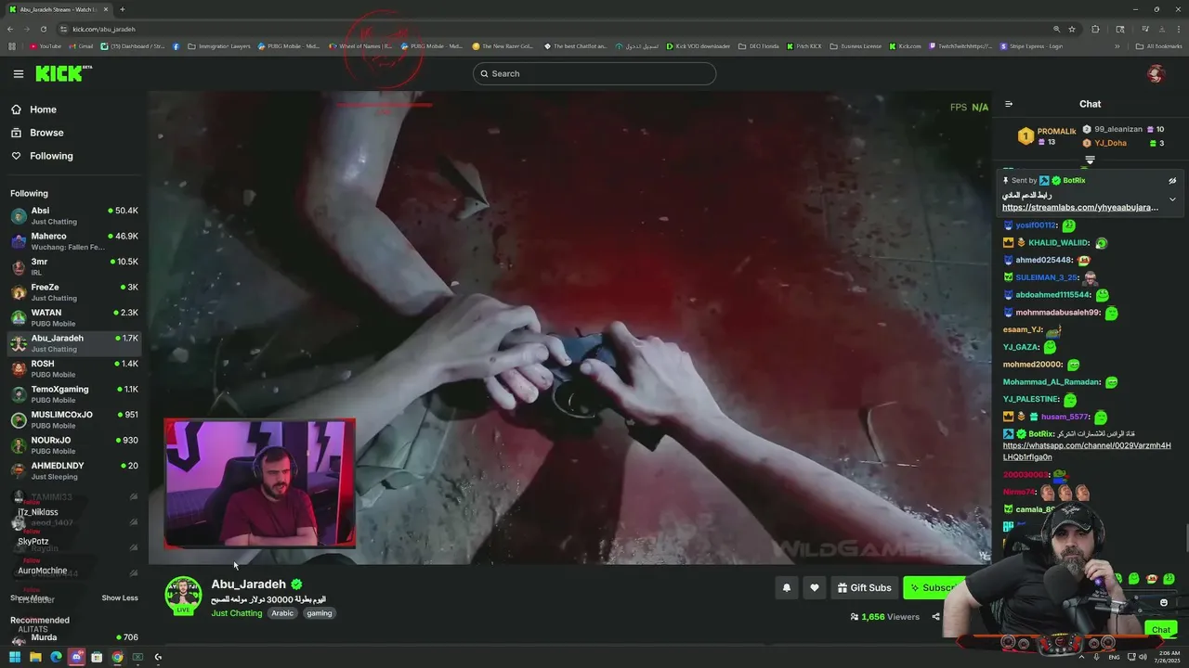Click username SULEIMAN_3_25 in chat
The image size is (1189, 668).
pyautogui.click(x=1047, y=277)
